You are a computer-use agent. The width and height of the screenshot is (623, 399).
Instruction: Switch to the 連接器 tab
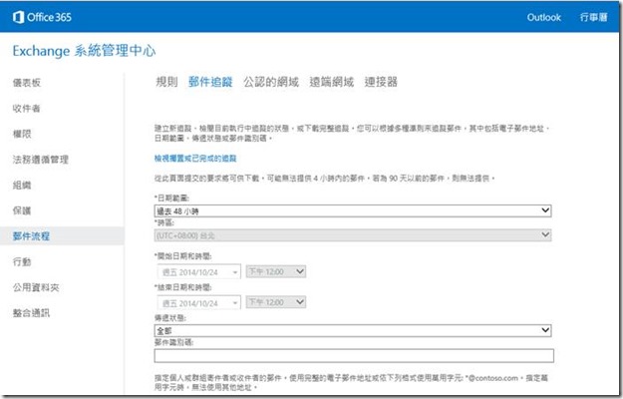[381, 82]
